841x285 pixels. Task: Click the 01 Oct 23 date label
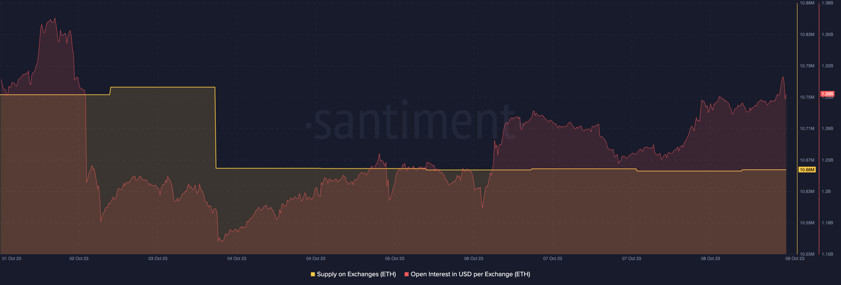(x=11, y=258)
